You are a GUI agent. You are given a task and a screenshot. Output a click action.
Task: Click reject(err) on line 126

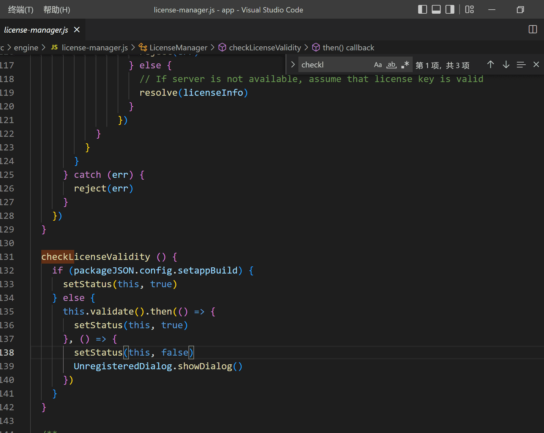pos(104,188)
